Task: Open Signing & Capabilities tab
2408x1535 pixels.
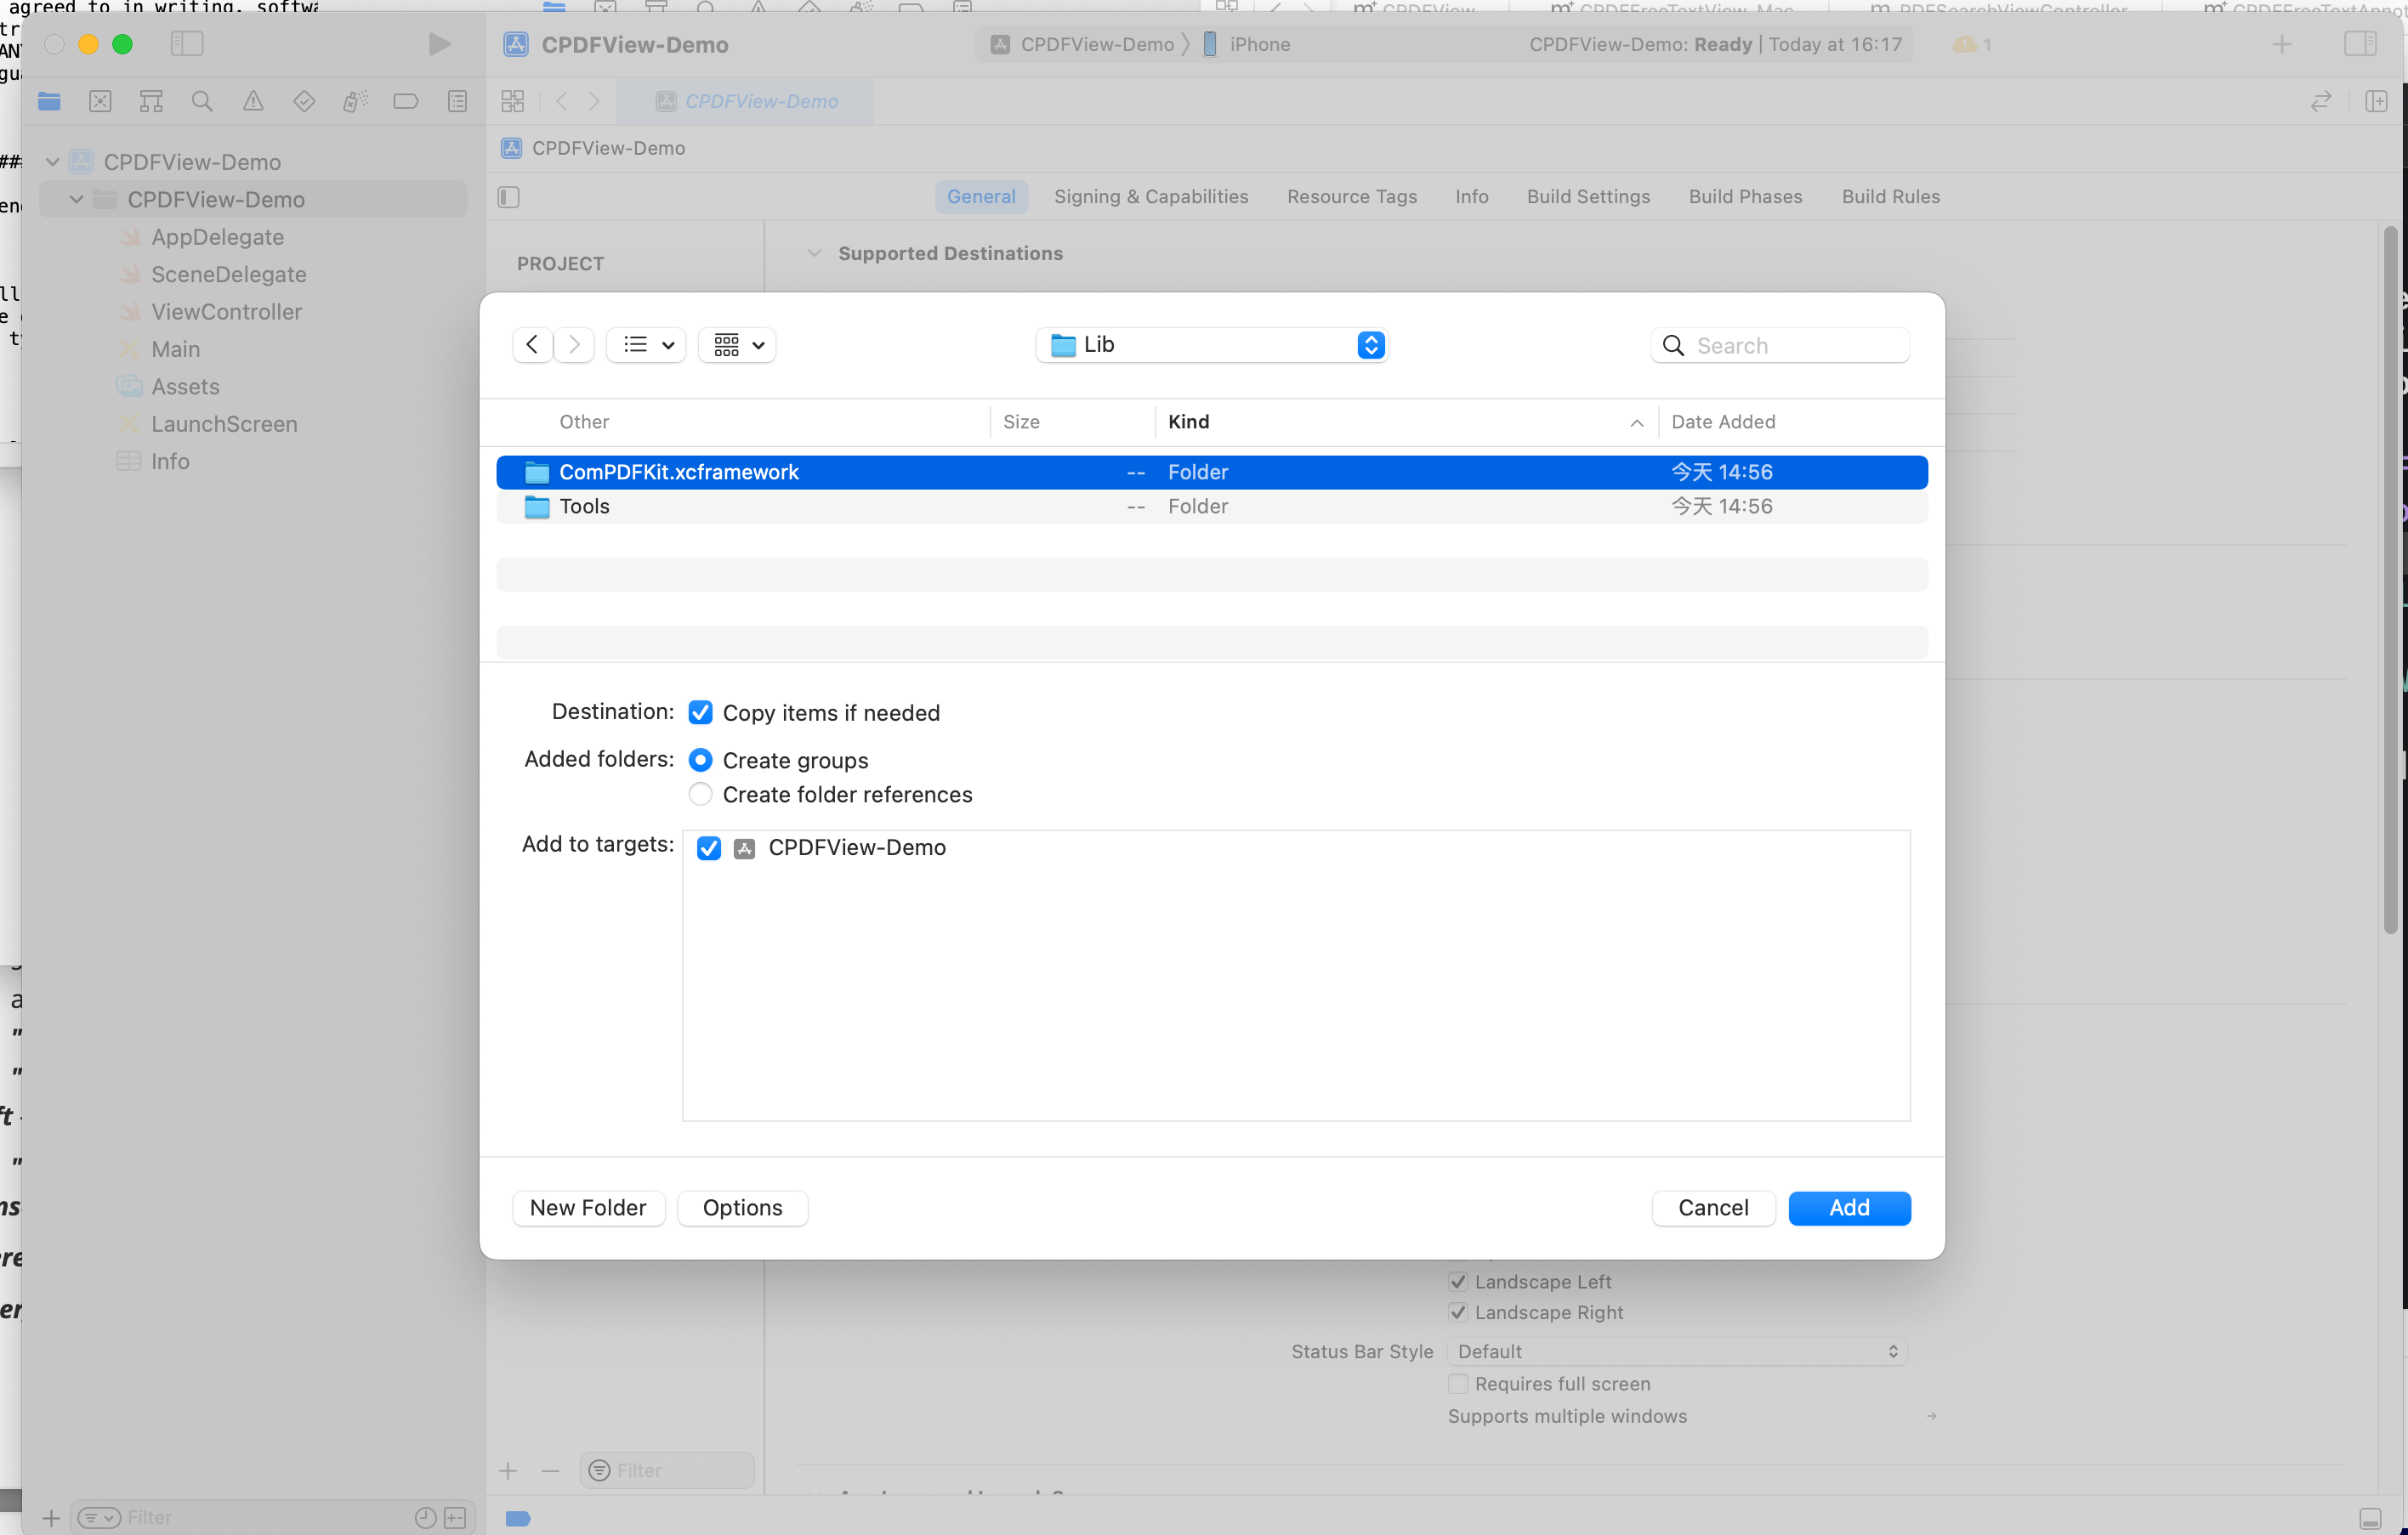Action: (1150, 197)
